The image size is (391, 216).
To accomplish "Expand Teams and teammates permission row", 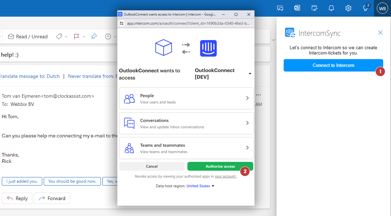I will [x=186, y=148].
